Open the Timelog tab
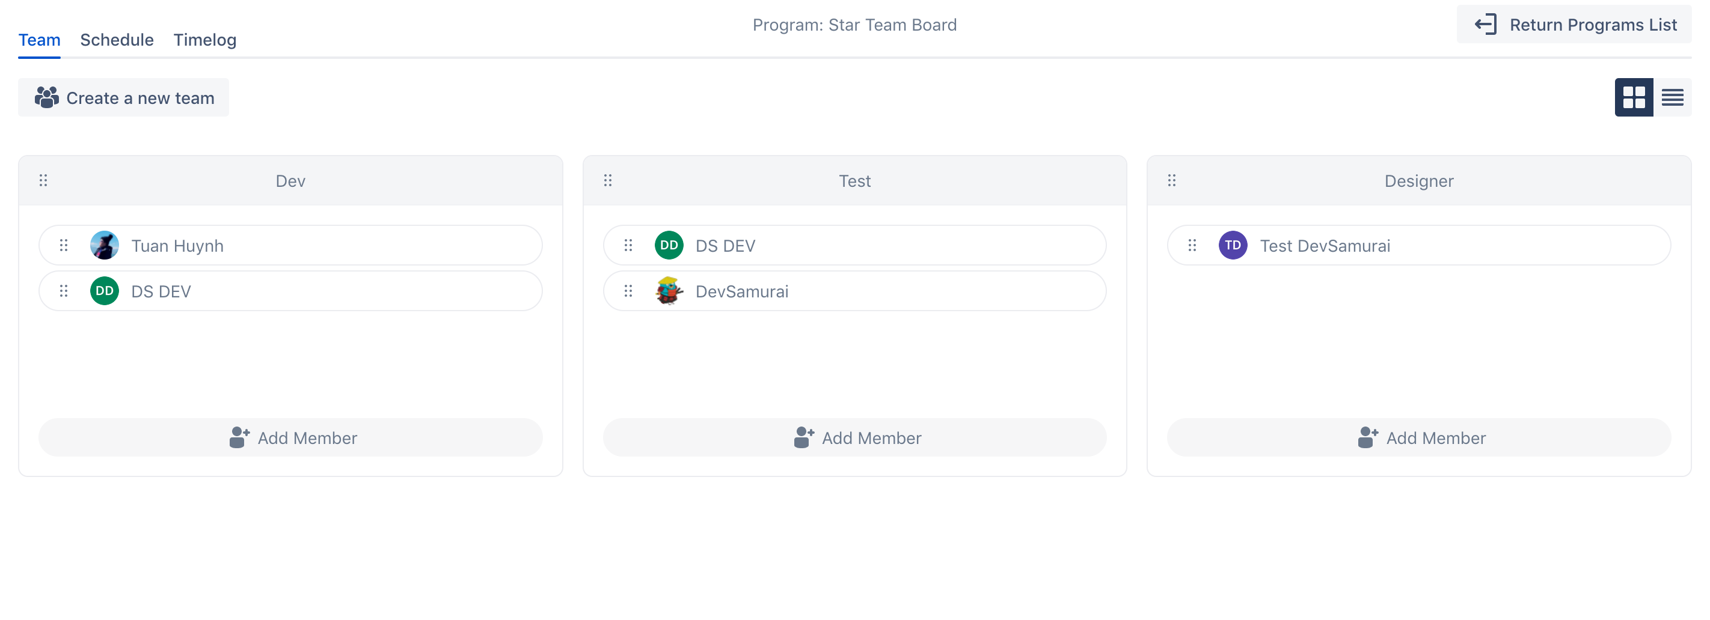Viewport: 1710px width, 620px height. [204, 40]
